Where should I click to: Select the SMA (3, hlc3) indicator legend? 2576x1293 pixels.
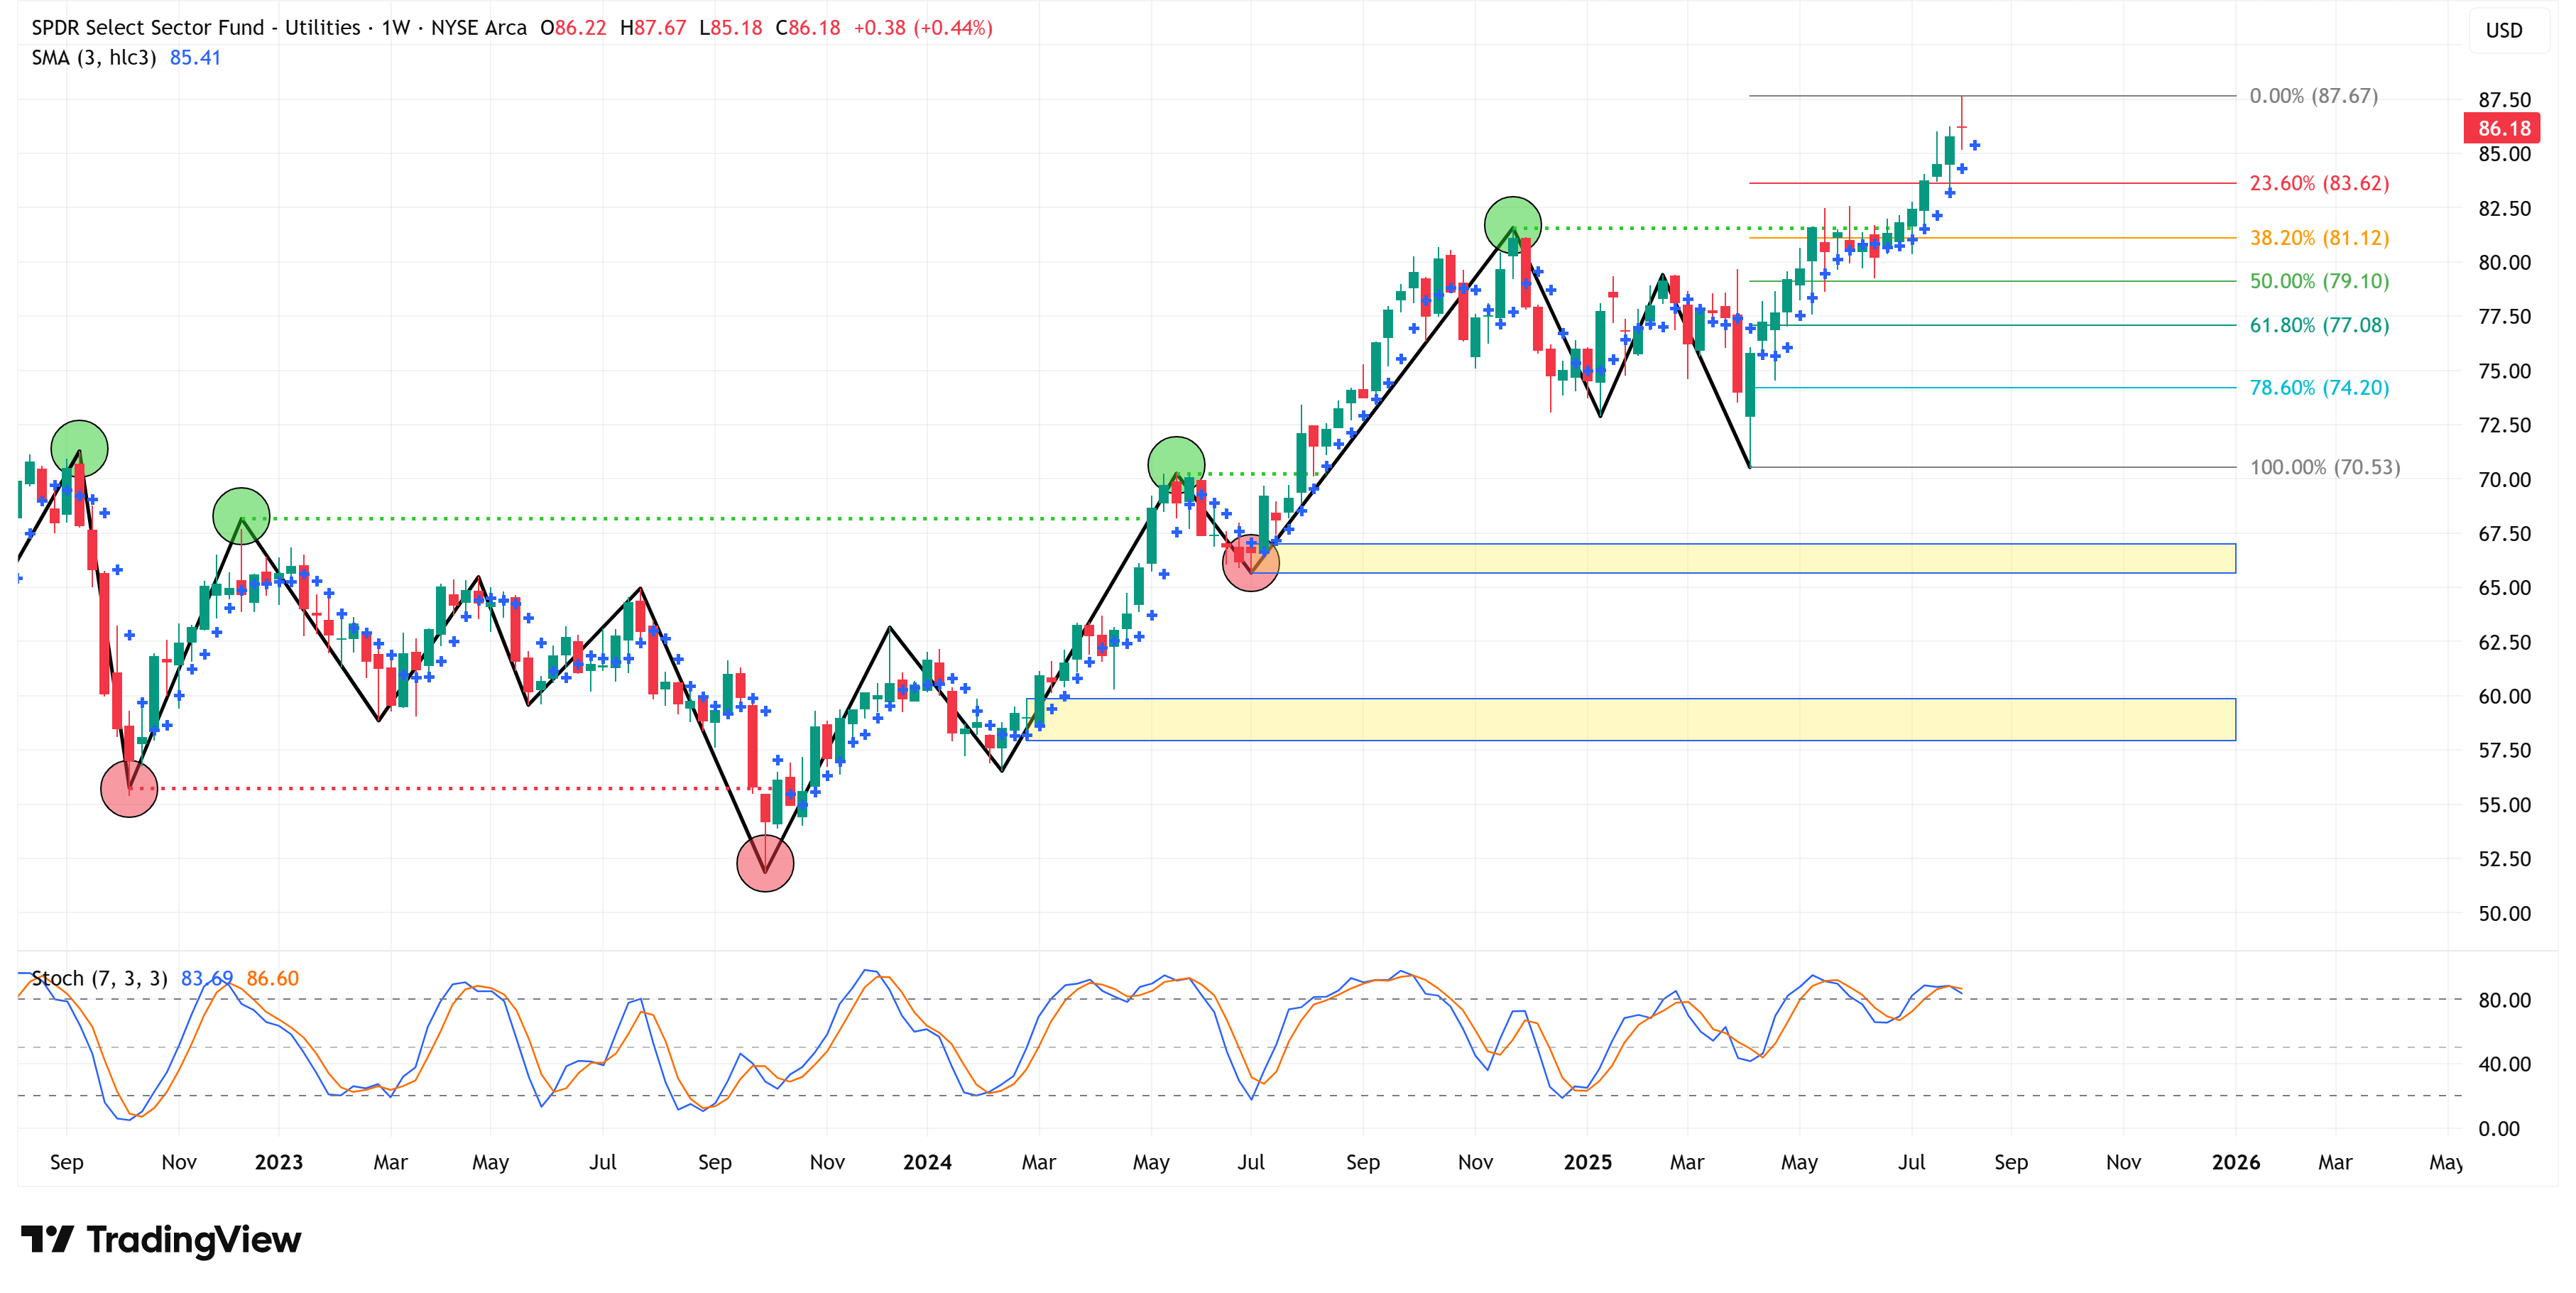(93, 58)
